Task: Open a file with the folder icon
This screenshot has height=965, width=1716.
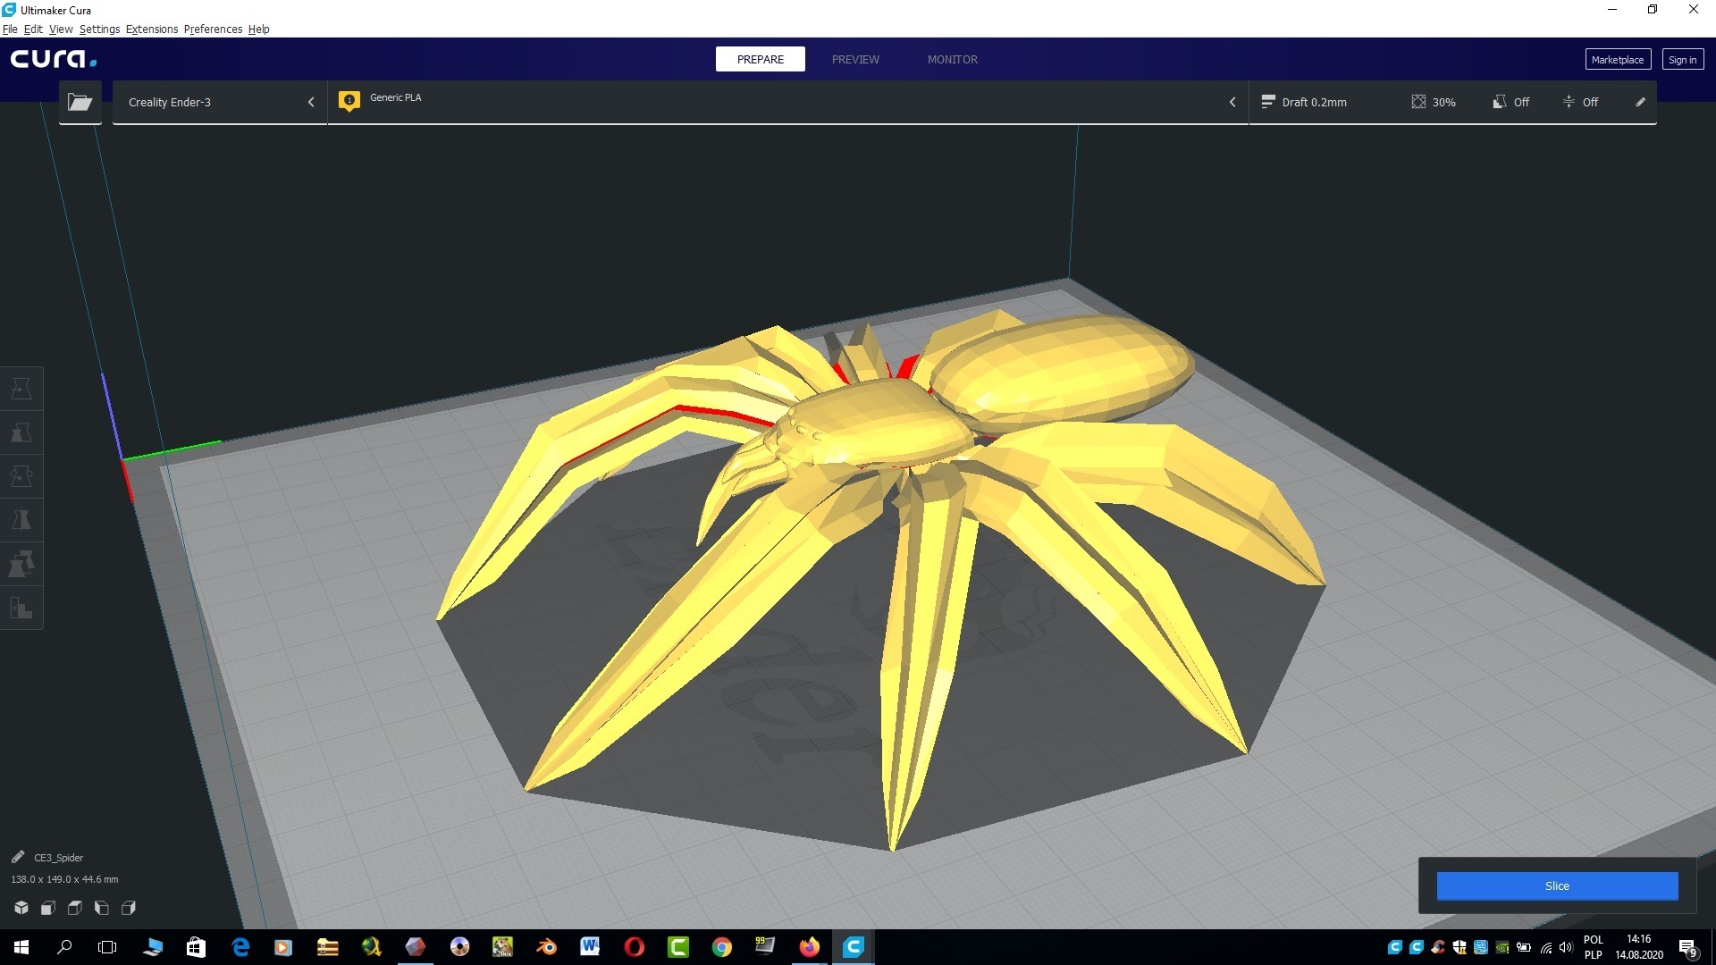Action: pos(80,102)
